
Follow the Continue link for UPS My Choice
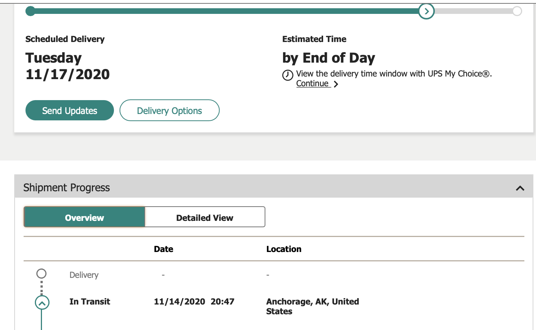coord(313,84)
